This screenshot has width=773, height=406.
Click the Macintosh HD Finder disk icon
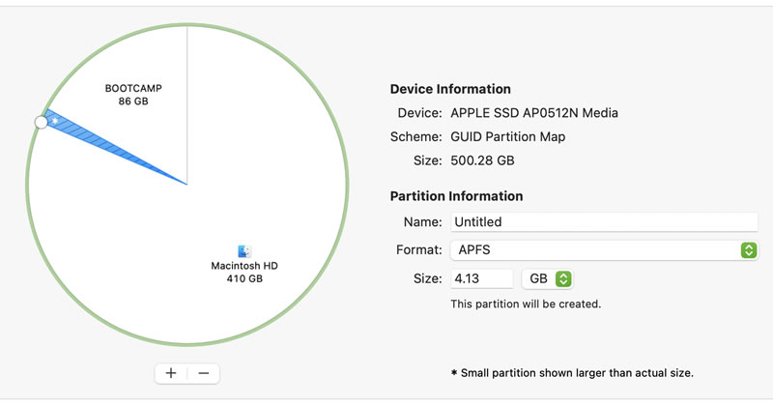point(244,251)
